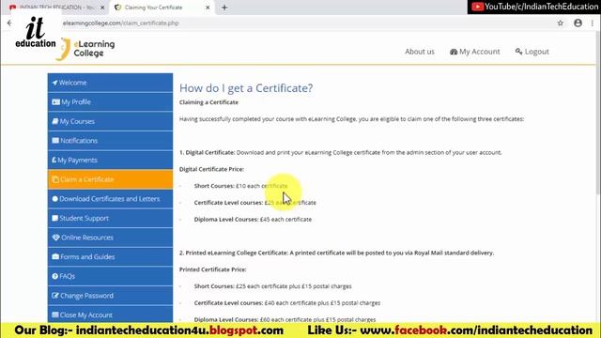This screenshot has height=338, width=601.
Task: Close the Indian Tech Education tab
Action: [102, 8]
